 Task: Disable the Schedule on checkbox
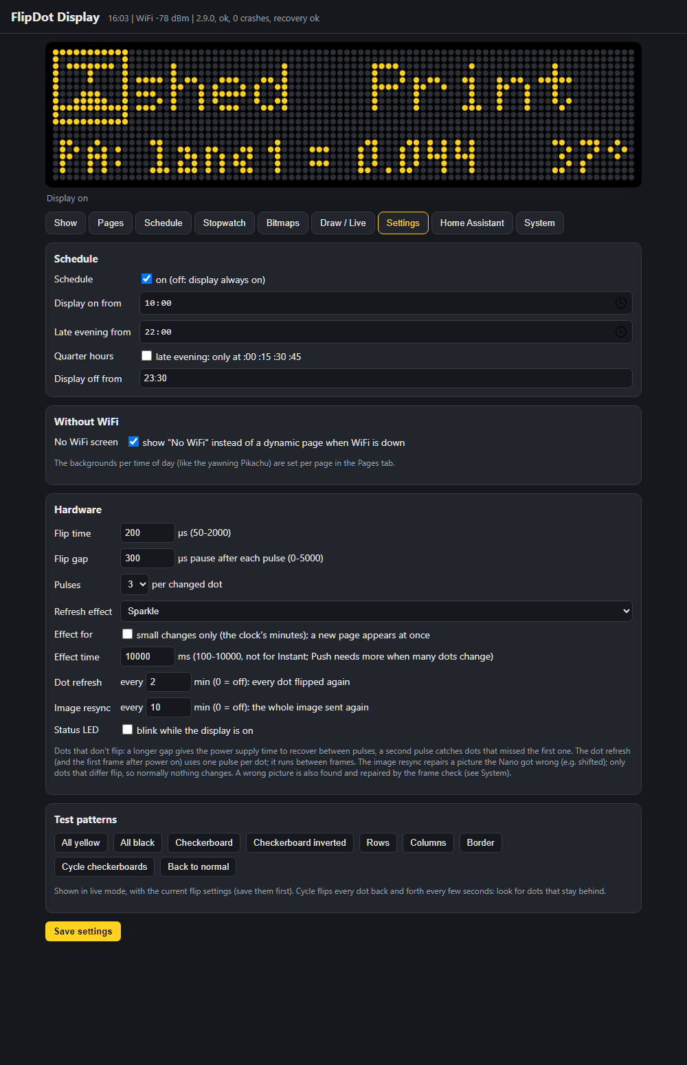pyautogui.click(x=146, y=279)
